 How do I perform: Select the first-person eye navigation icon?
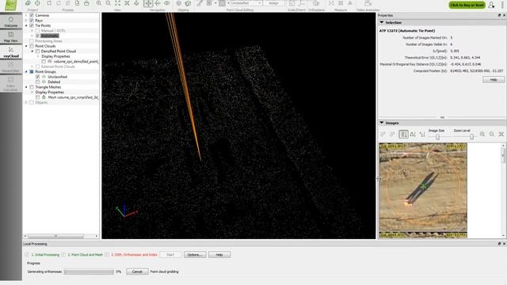167,3
